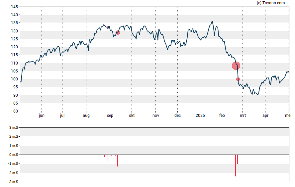Click the '100' price axis label
The image size is (295, 187).
[x=15, y=79]
